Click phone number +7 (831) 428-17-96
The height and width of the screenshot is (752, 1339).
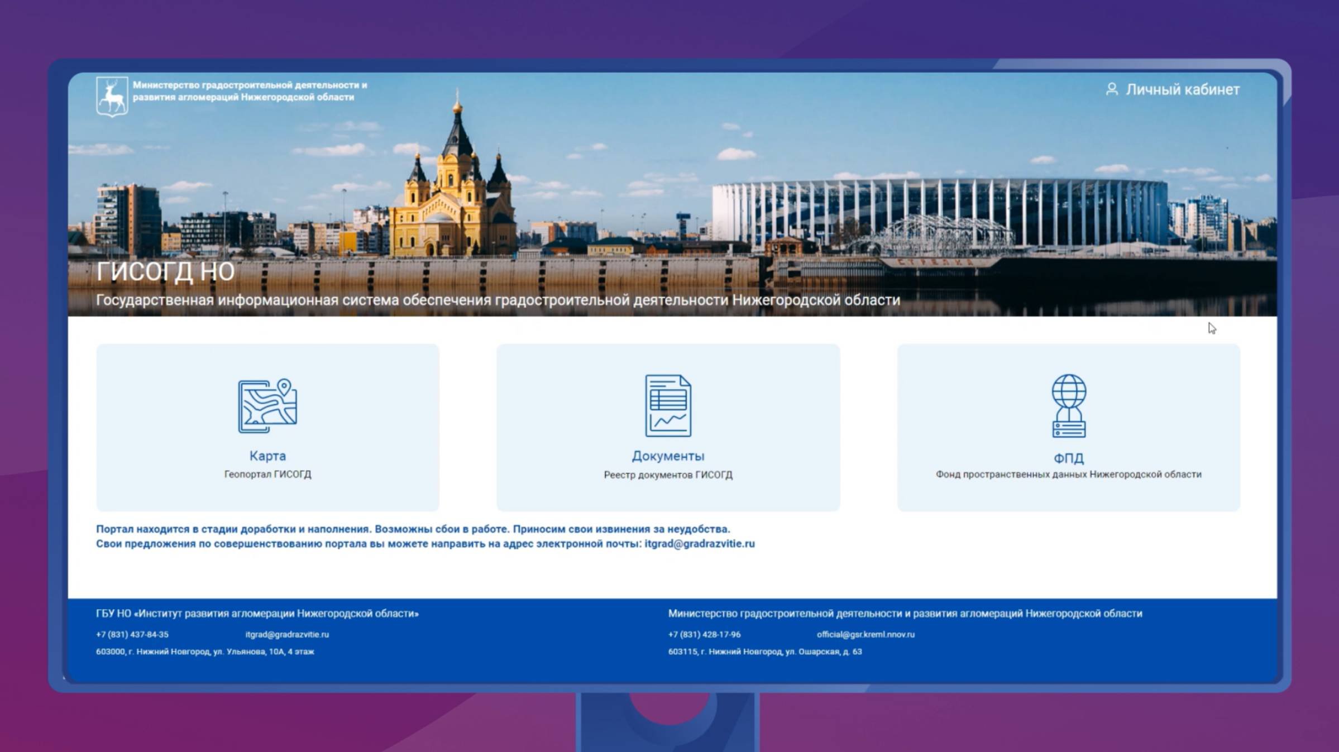point(704,634)
